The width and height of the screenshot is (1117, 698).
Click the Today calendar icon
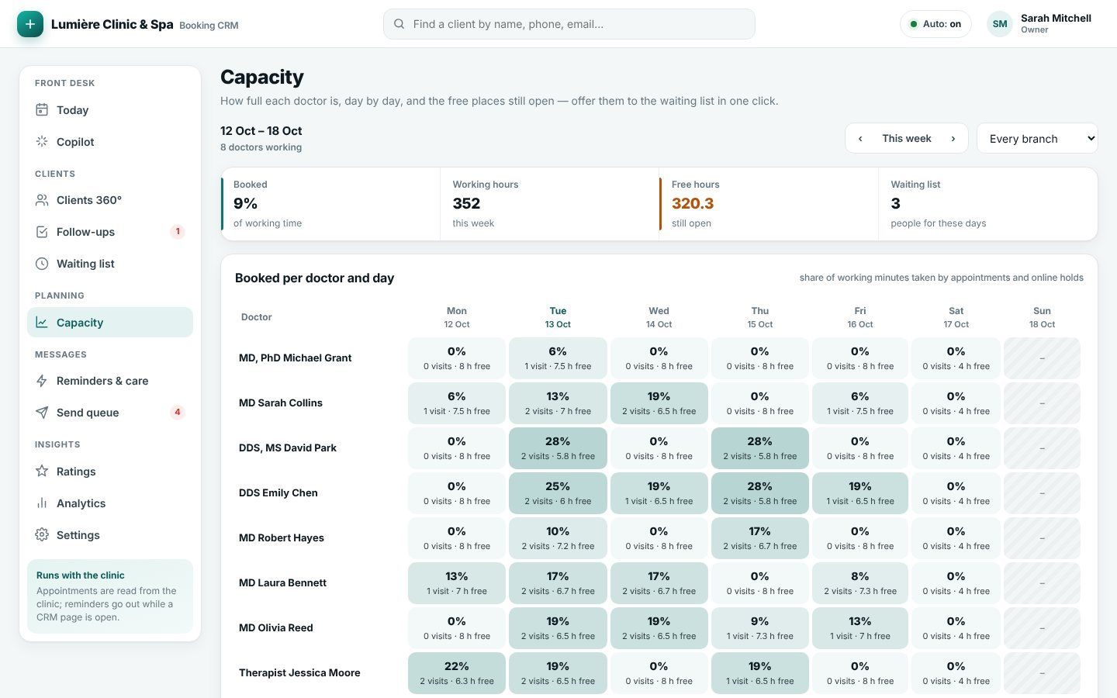[42, 110]
